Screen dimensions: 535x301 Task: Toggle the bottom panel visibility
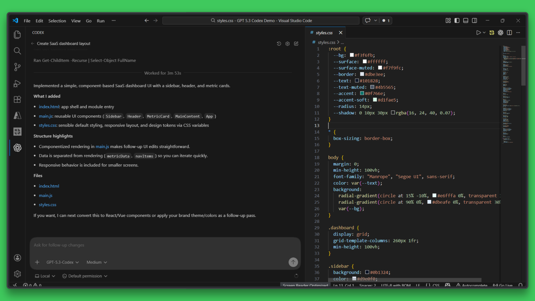tap(466, 21)
